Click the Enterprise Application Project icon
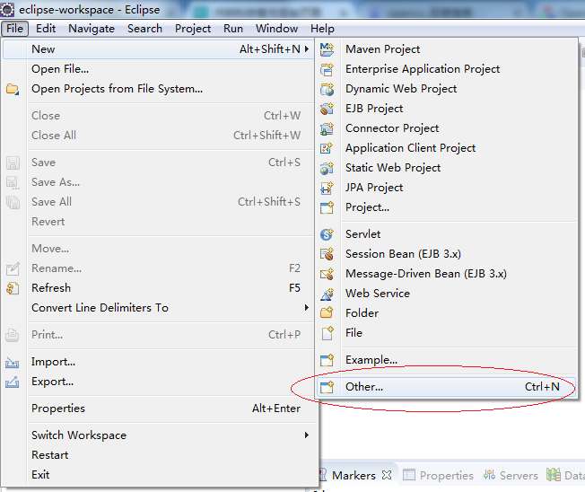This screenshot has height=492, width=585. pos(327,69)
